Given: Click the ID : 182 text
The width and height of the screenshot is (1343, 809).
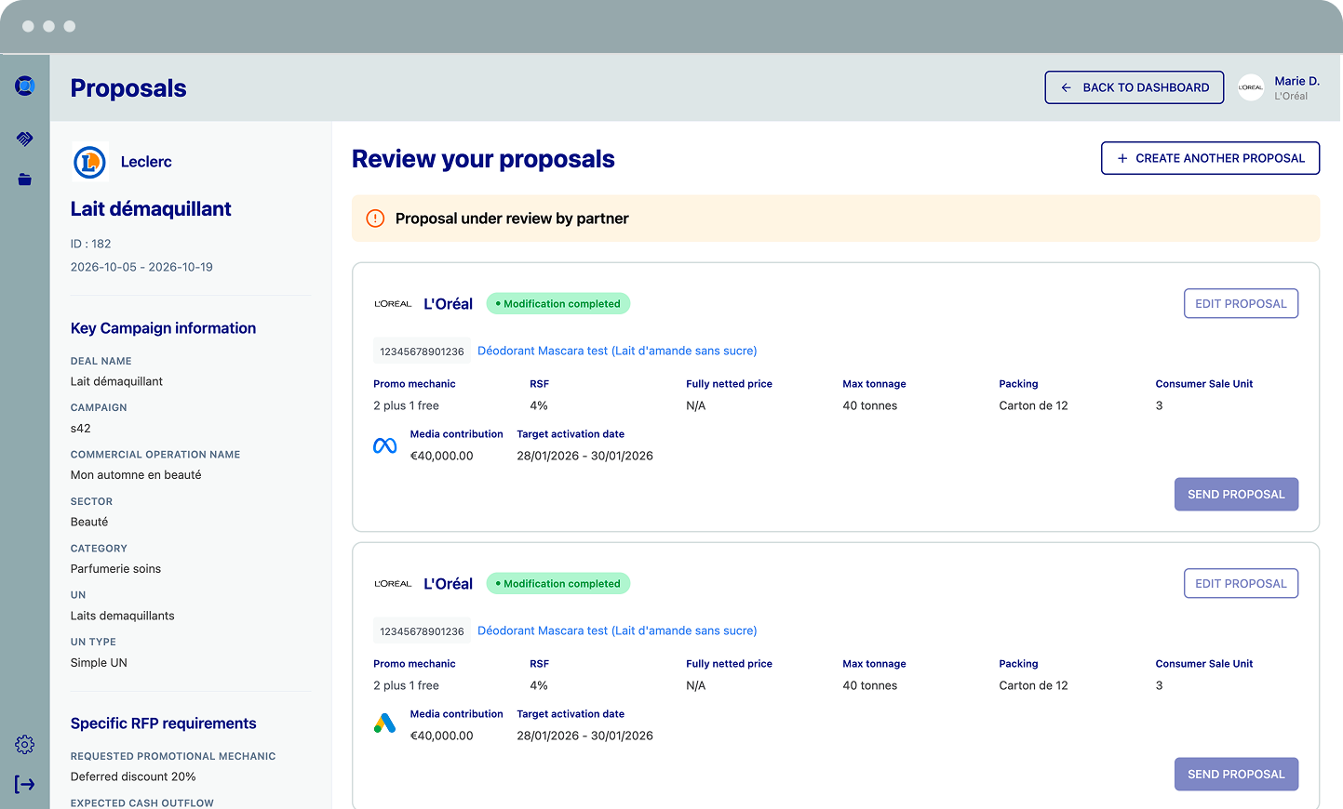Looking at the screenshot, I should click(91, 244).
